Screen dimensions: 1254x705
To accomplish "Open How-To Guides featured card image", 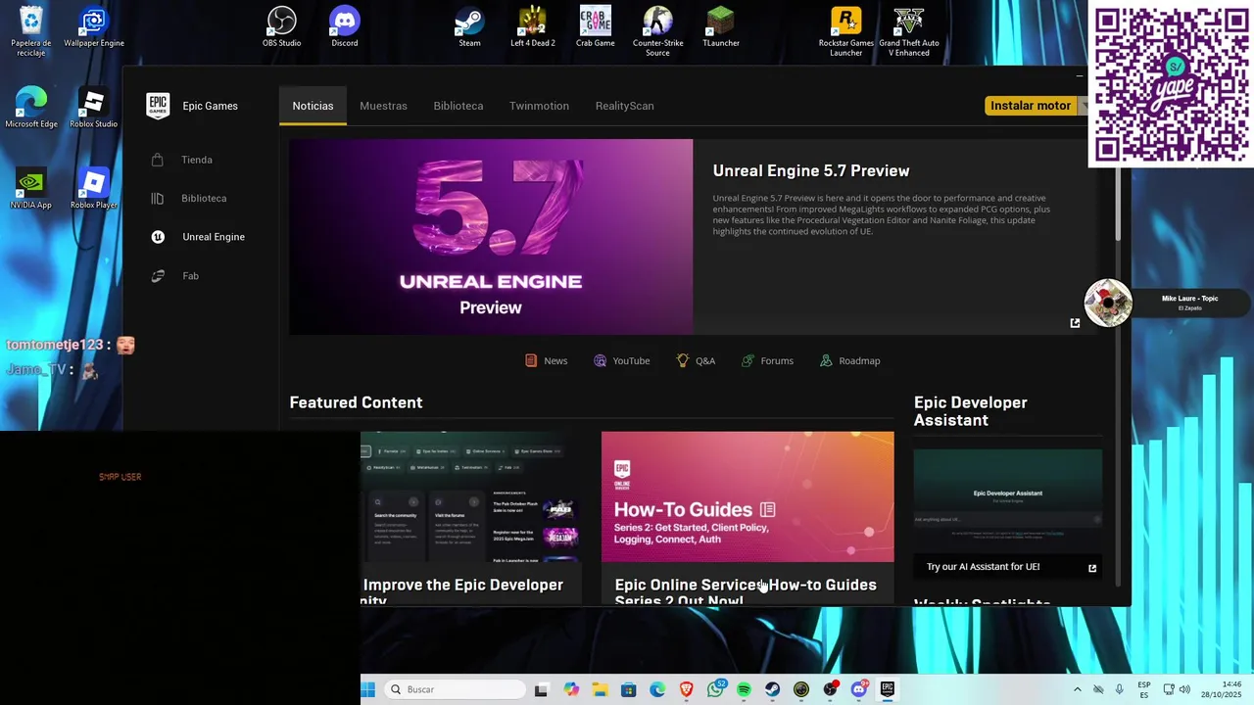I will click(x=748, y=496).
